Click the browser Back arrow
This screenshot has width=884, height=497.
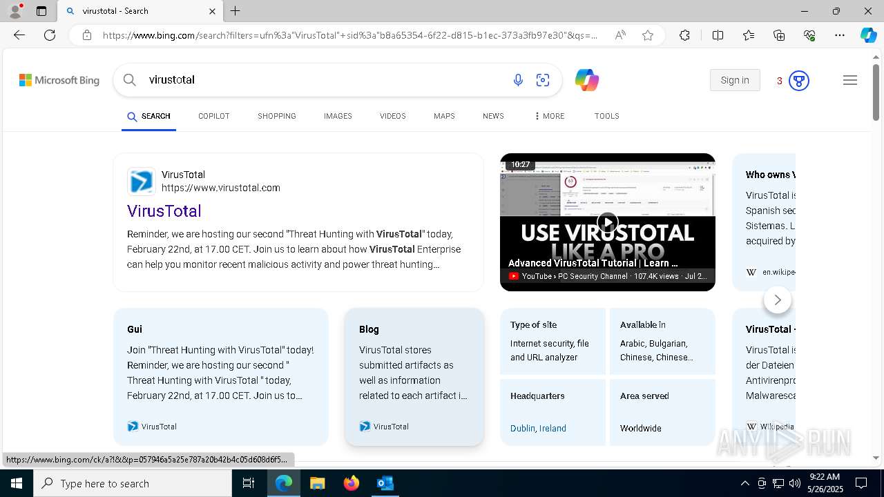click(19, 35)
